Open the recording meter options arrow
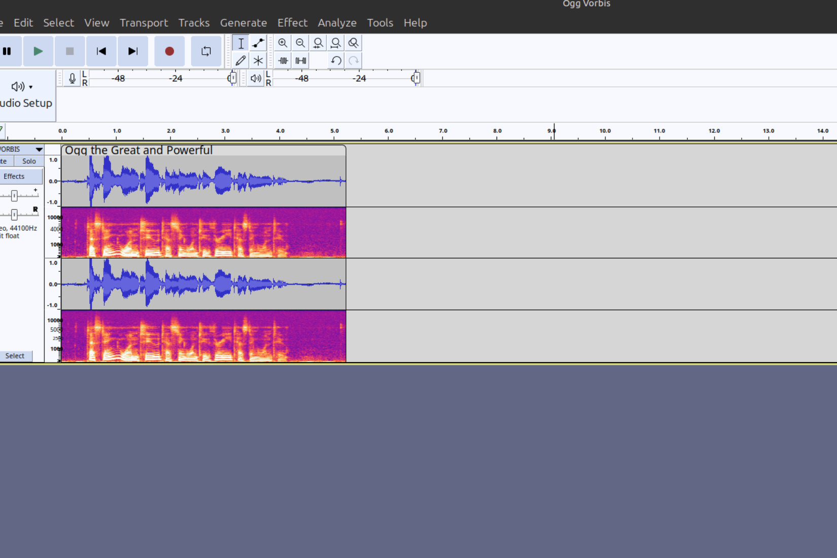The height and width of the screenshot is (558, 837). (x=71, y=78)
